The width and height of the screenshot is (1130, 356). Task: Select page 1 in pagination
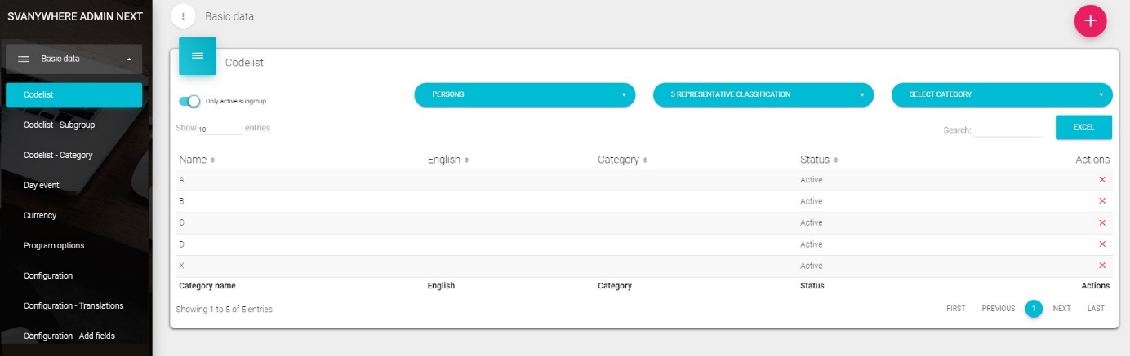[1034, 309]
